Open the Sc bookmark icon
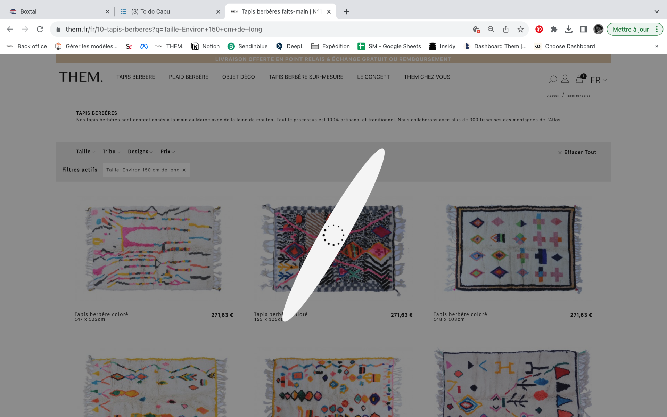This screenshot has height=417, width=667. [x=129, y=46]
